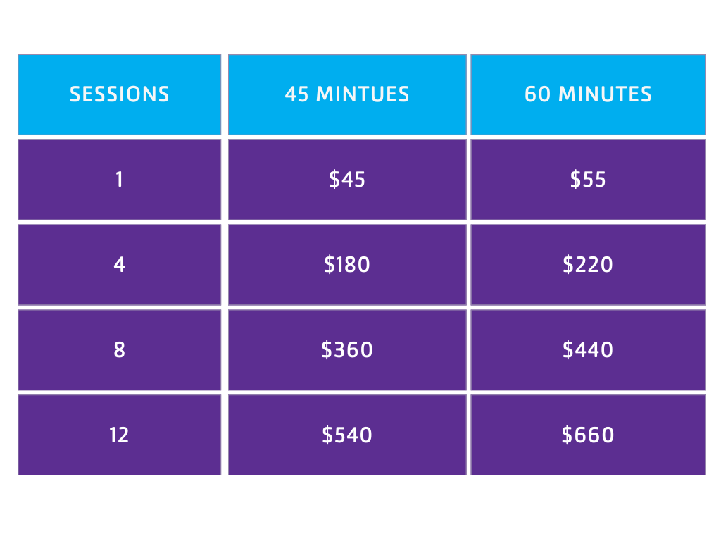Select the 60 MINUTES column header

coord(588,94)
